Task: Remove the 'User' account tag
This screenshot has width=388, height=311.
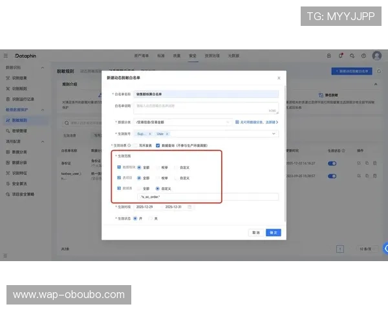Action: coord(167,134)
